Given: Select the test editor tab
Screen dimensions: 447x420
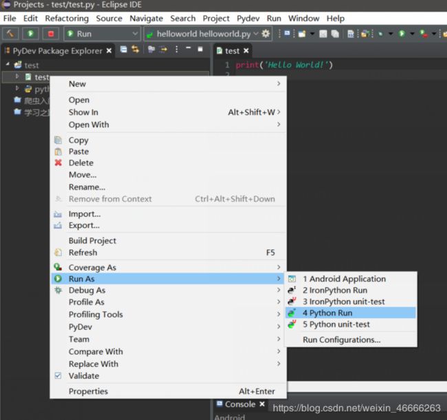Looking at the screenshot, I should 232,51.
